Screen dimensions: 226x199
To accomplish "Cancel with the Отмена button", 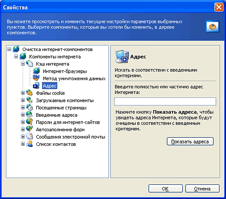I will click(x=202, y=189).
